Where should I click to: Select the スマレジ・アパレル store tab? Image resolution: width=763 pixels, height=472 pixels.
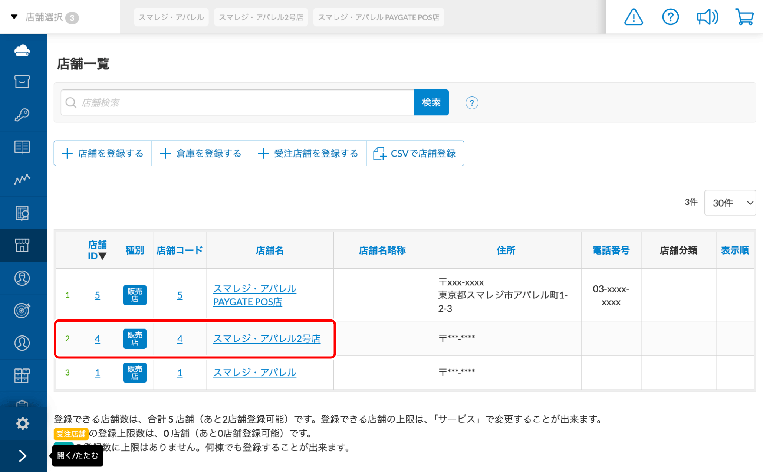point(171,17)
